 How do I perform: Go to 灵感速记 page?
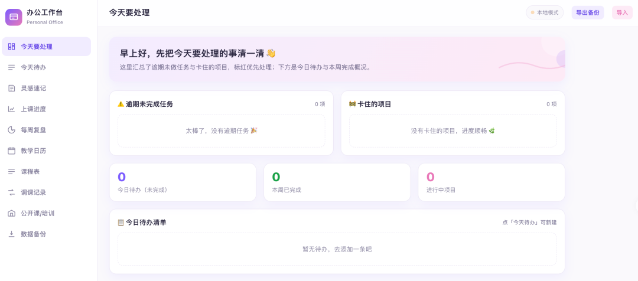click(x=47, y=88)
